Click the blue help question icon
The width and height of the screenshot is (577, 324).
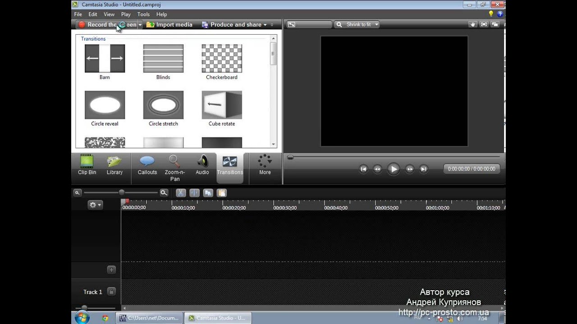pos(499,14)
